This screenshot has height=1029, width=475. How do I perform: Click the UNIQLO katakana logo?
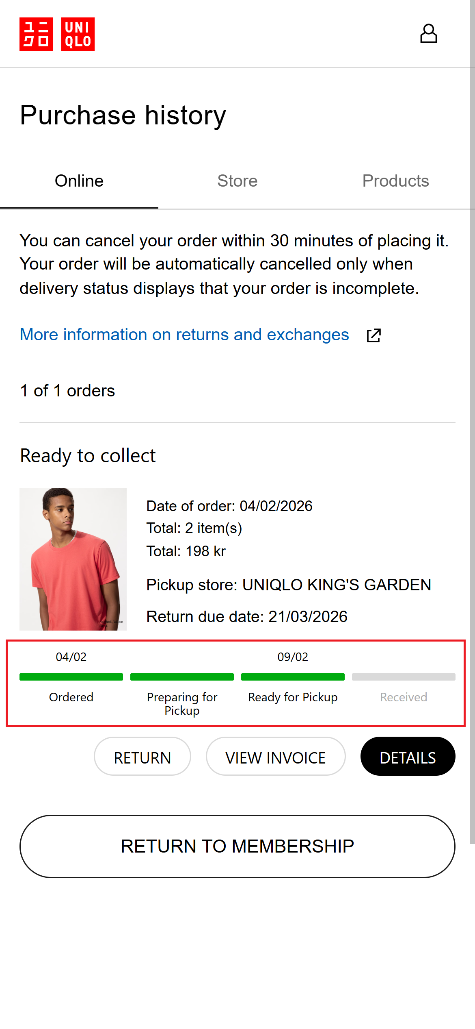click(x=36, y=34)
